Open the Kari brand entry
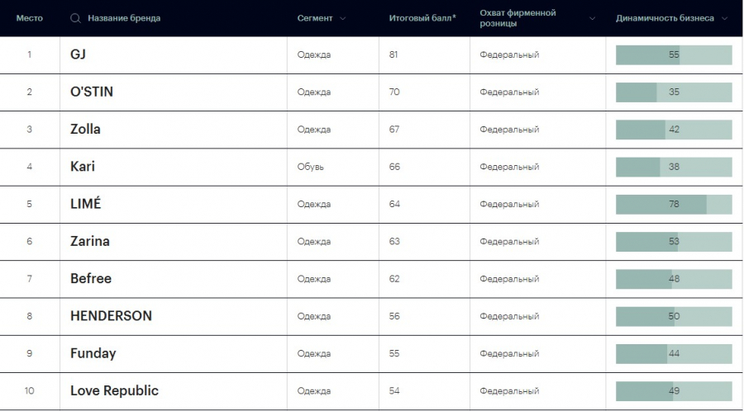The height and width of the screenshot is (411, 744). click(x=83, y=167)
